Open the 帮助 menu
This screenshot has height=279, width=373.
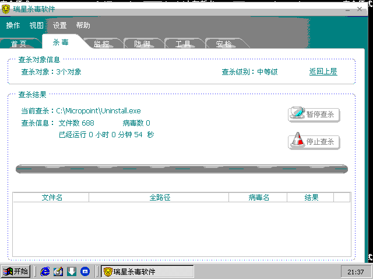coord(83,26)
